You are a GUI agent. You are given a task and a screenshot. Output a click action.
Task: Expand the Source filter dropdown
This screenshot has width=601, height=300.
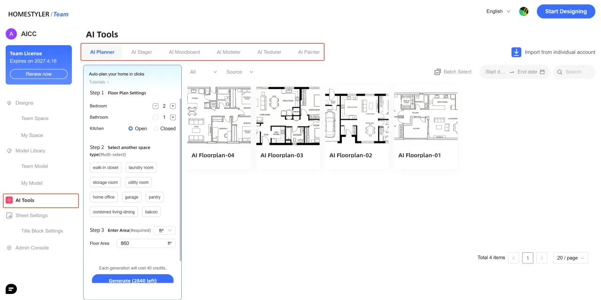(239, 72)
